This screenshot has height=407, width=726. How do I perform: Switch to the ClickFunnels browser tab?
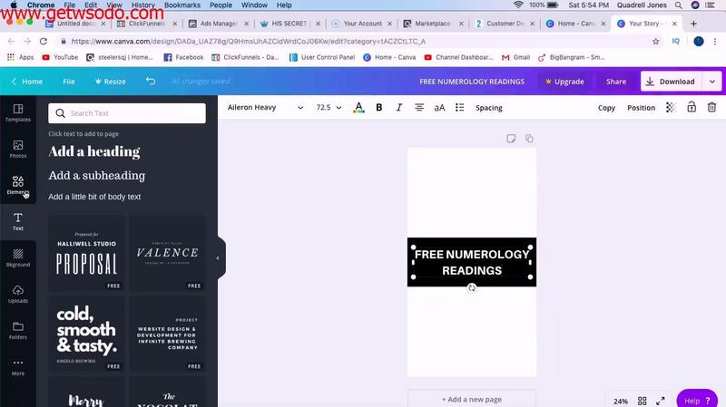pos(147,24)
